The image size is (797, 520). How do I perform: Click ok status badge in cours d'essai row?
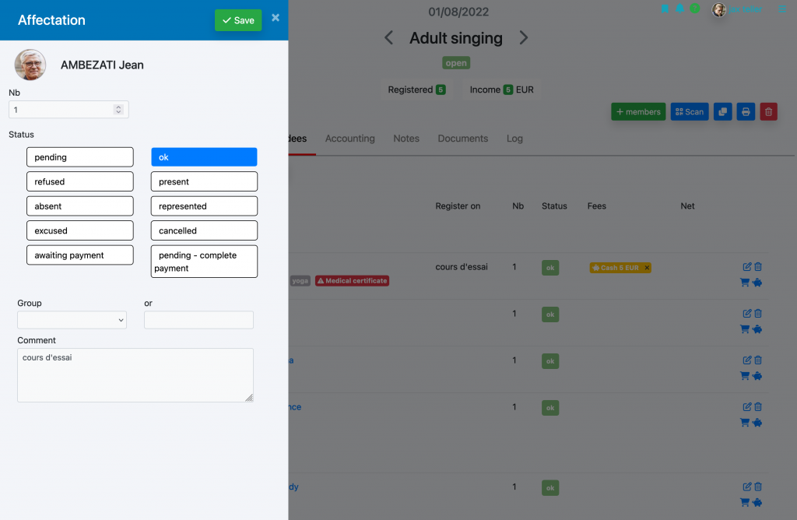tap(550, 268)
